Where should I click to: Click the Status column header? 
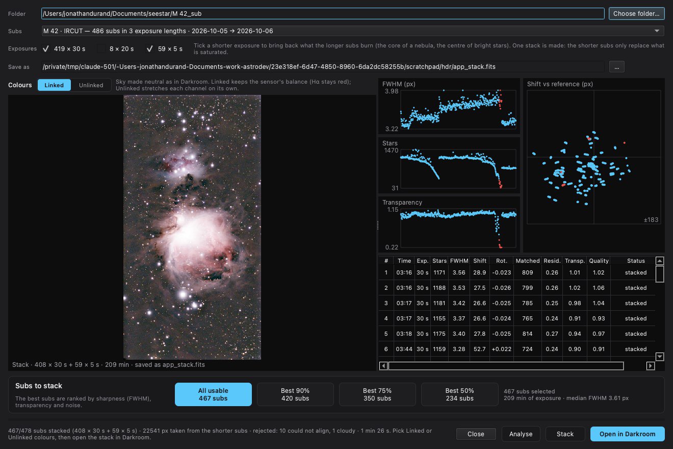tap(636, 261)
